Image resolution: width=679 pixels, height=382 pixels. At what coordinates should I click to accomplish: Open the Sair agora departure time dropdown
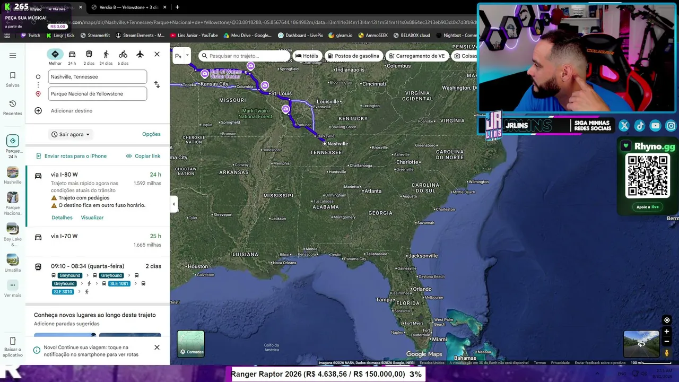point(71,135)
